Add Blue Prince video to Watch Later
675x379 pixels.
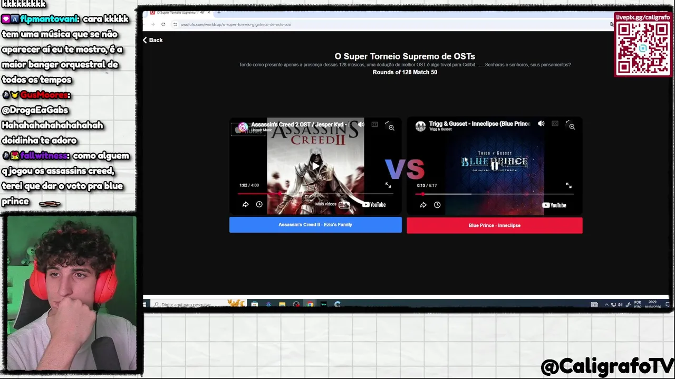pos(437,205)
